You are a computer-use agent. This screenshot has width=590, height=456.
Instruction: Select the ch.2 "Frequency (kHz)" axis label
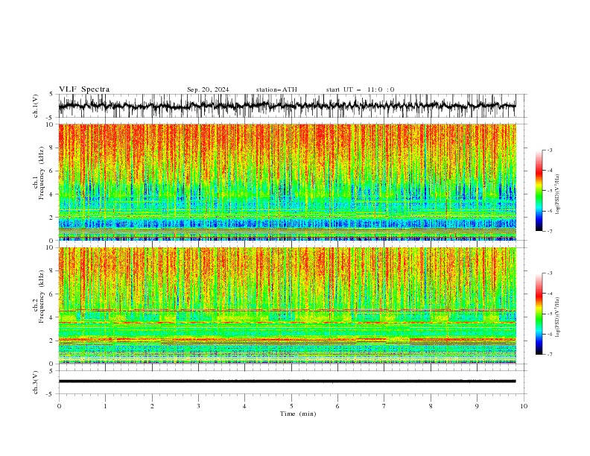42,296
